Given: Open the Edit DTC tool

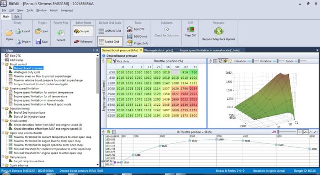Looking at the screenshot, I should pyautogui.click(x=129, y=29).
